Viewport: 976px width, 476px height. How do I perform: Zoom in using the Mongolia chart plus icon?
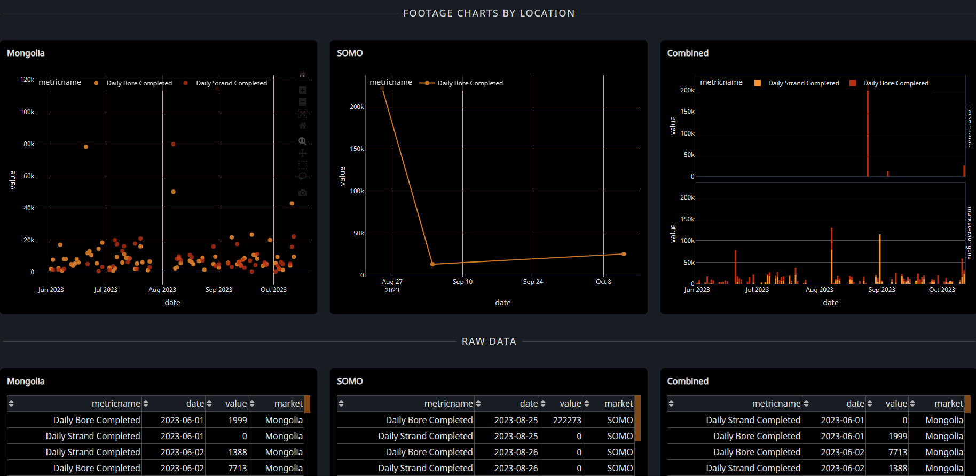(303, 90)
